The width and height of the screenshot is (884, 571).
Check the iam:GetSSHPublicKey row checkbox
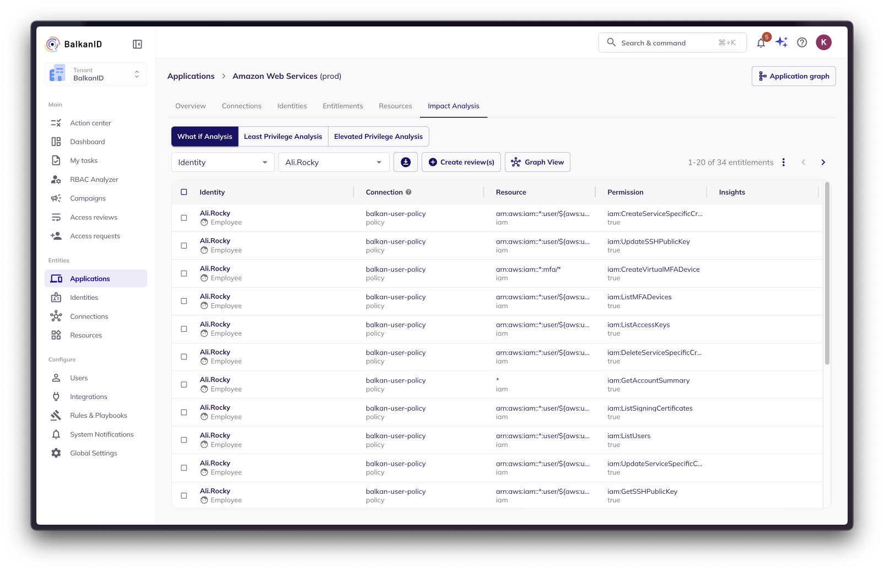pyautogui.click(x=184, y=495)
